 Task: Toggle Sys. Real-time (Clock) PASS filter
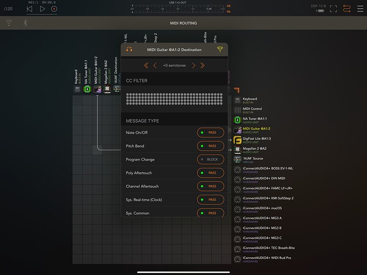[210, 200]
